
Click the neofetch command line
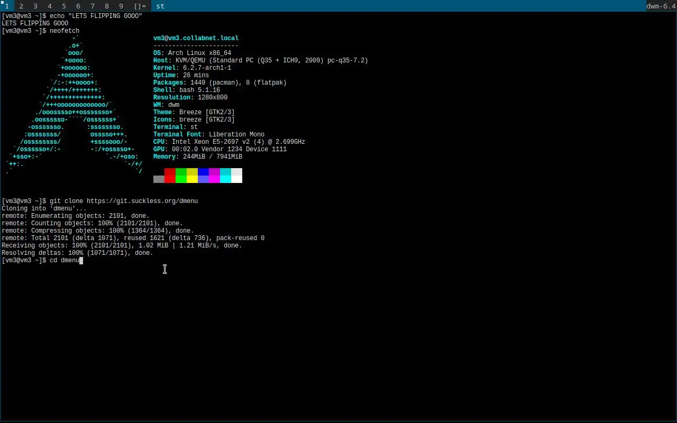[41, 31]
